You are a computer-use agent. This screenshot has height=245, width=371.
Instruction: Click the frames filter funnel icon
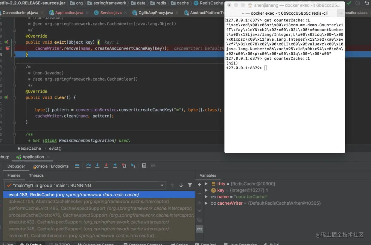point(190,186)
